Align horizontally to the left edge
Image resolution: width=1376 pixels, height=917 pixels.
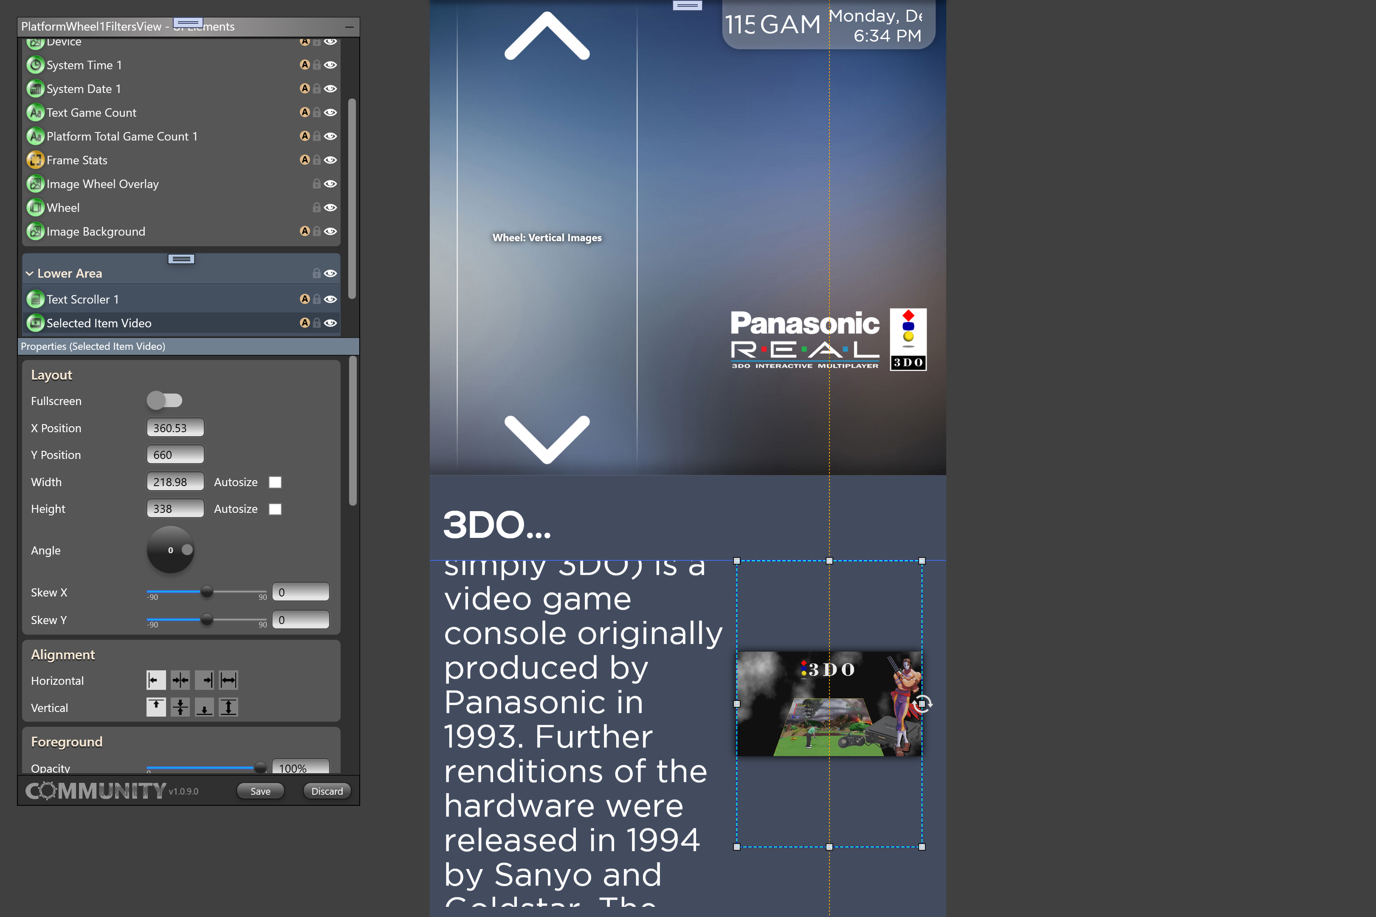tap(155, 680)
